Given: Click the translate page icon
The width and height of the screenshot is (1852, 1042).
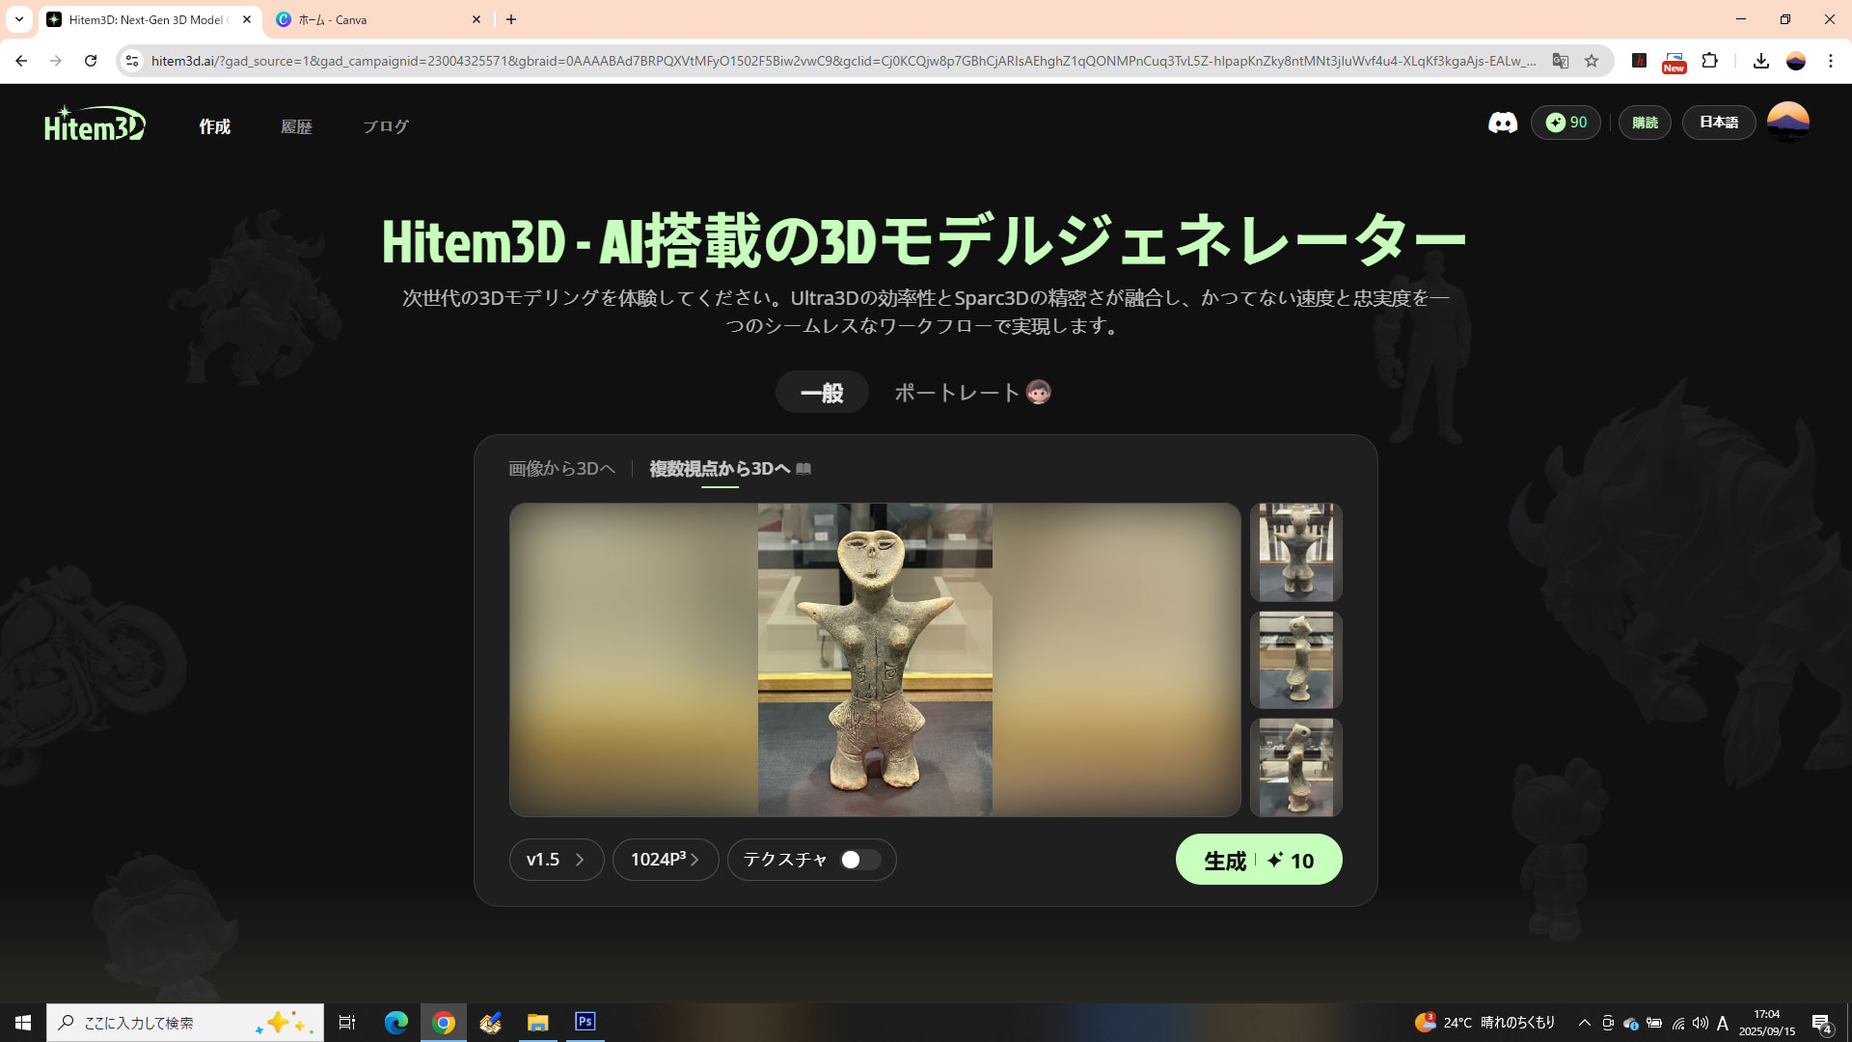Looking at the screenshot, I should 1561,61.
